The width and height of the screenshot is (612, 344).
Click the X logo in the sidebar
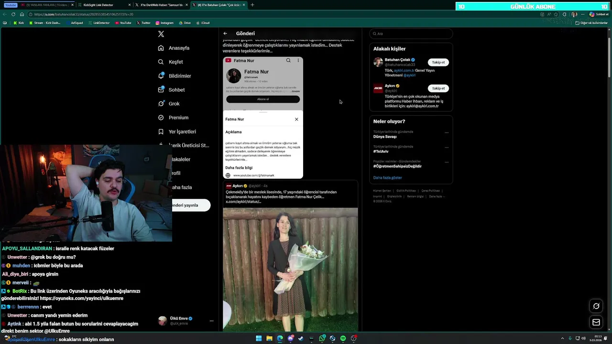[161, 34]
